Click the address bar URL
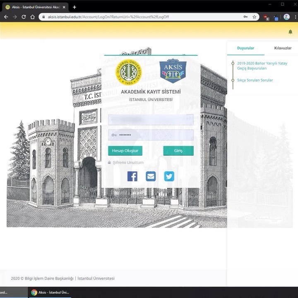The height and width of the screenshot is (298, 298). (108, 17)
